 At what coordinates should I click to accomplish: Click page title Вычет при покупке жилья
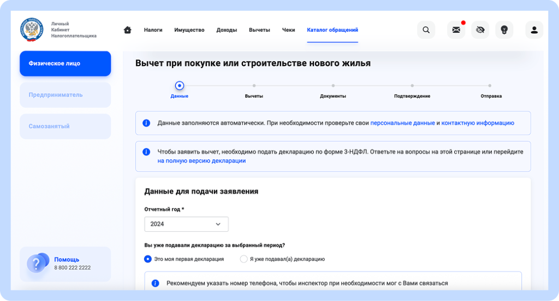coord(253,63)
